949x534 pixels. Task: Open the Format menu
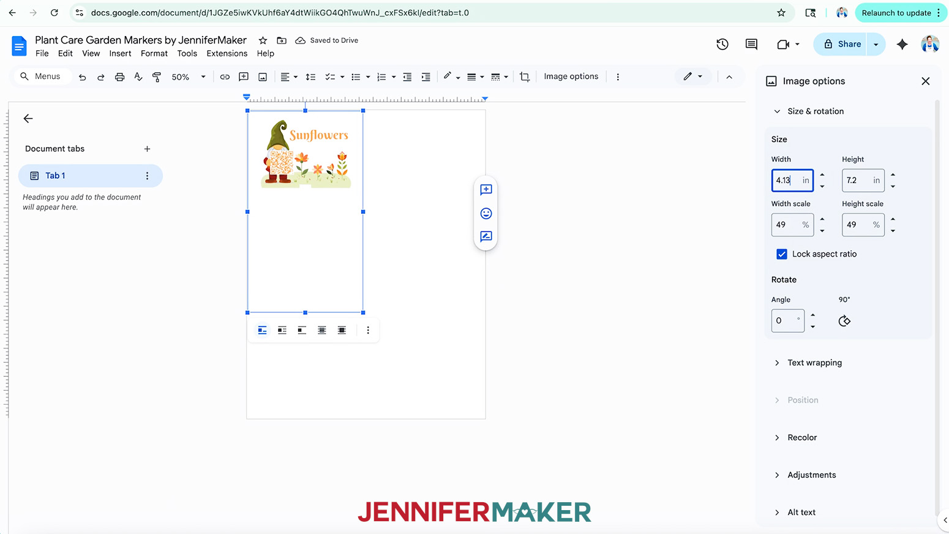pos(154,53)
